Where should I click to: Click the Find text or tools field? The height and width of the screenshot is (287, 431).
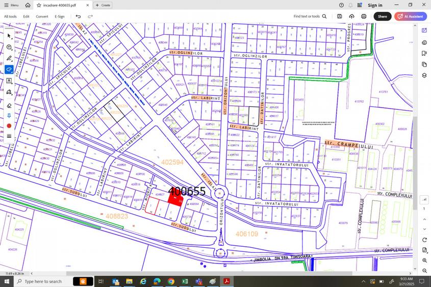(x=310, y=16)
